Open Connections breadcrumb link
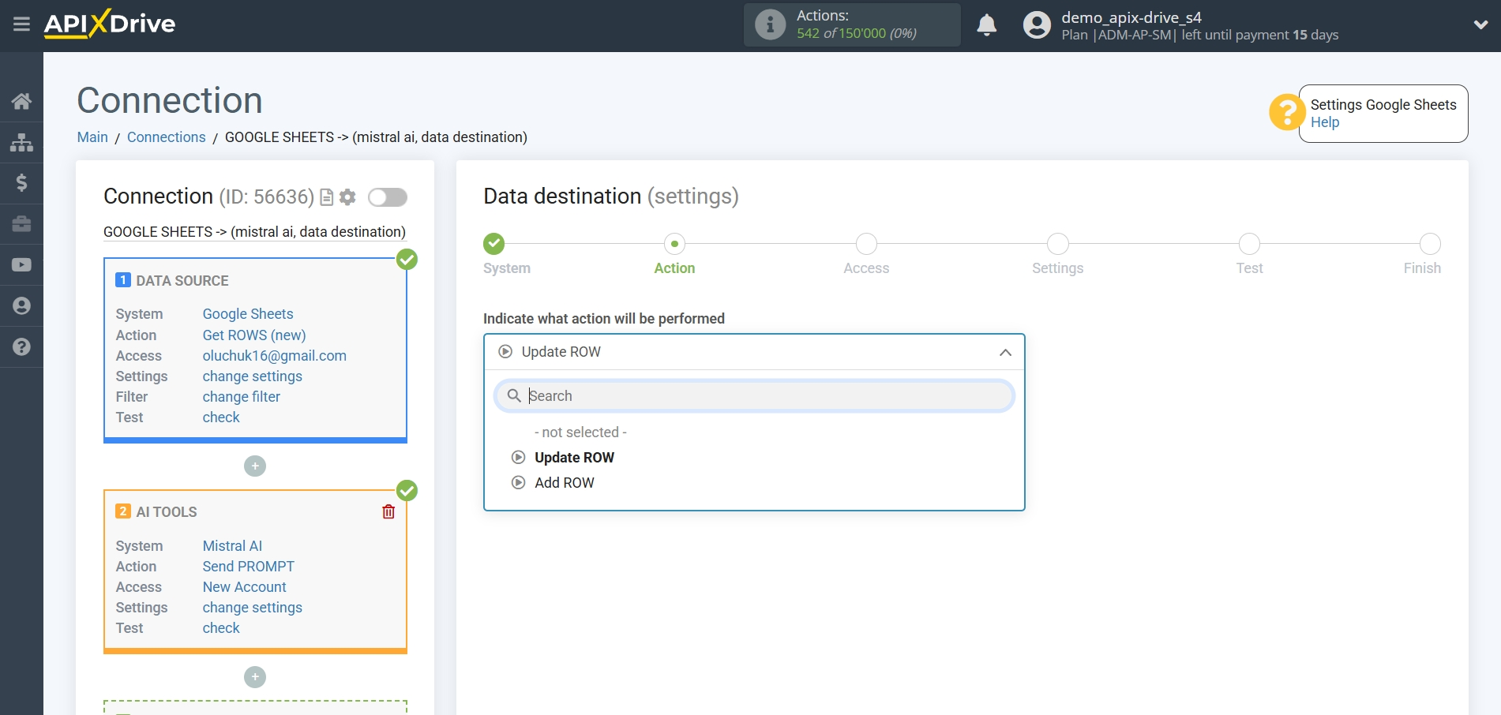The width and height of the screenshot is (1501, 715). coord(166,137)
